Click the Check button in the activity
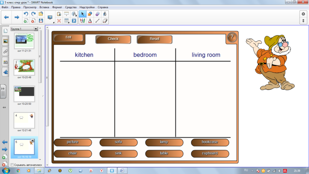The height and width of the screenshot is (174, 309). pos(113,39)
